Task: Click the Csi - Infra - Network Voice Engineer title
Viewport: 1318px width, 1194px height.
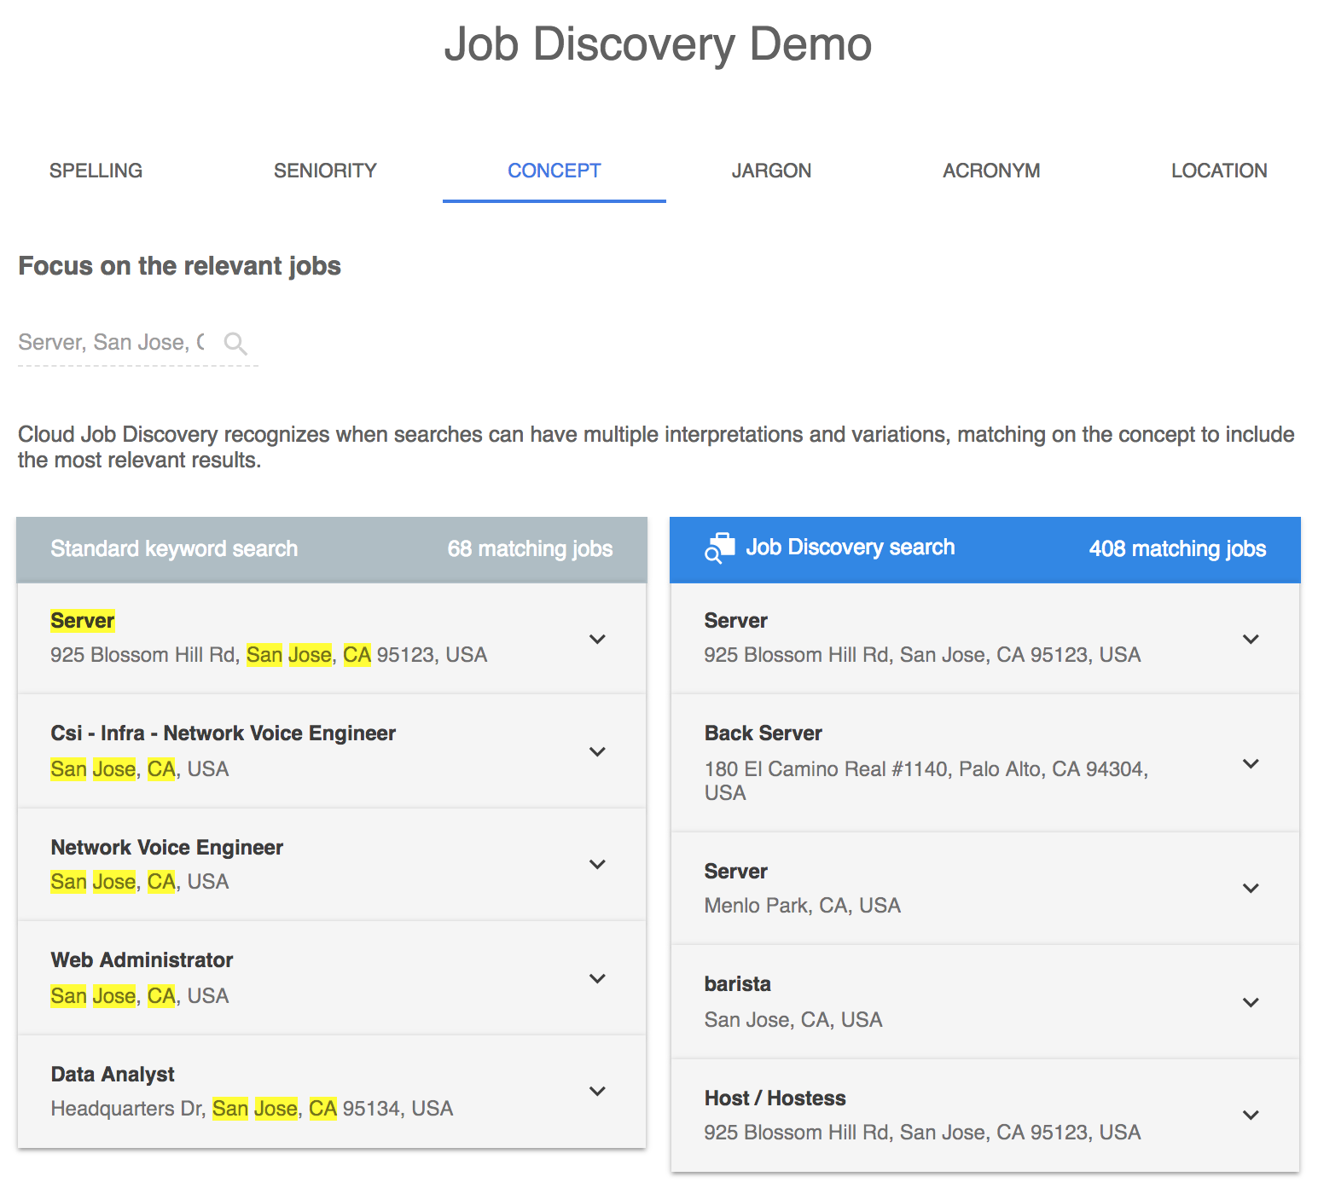Action: 224,733
